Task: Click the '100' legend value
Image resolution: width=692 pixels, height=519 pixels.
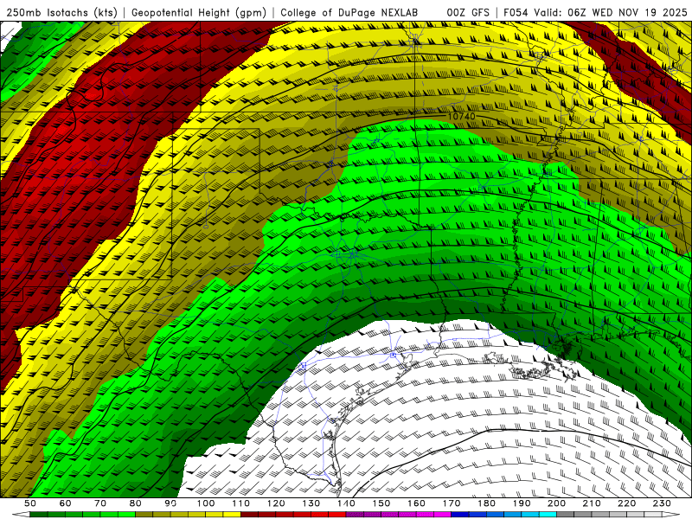Action: 206,503
